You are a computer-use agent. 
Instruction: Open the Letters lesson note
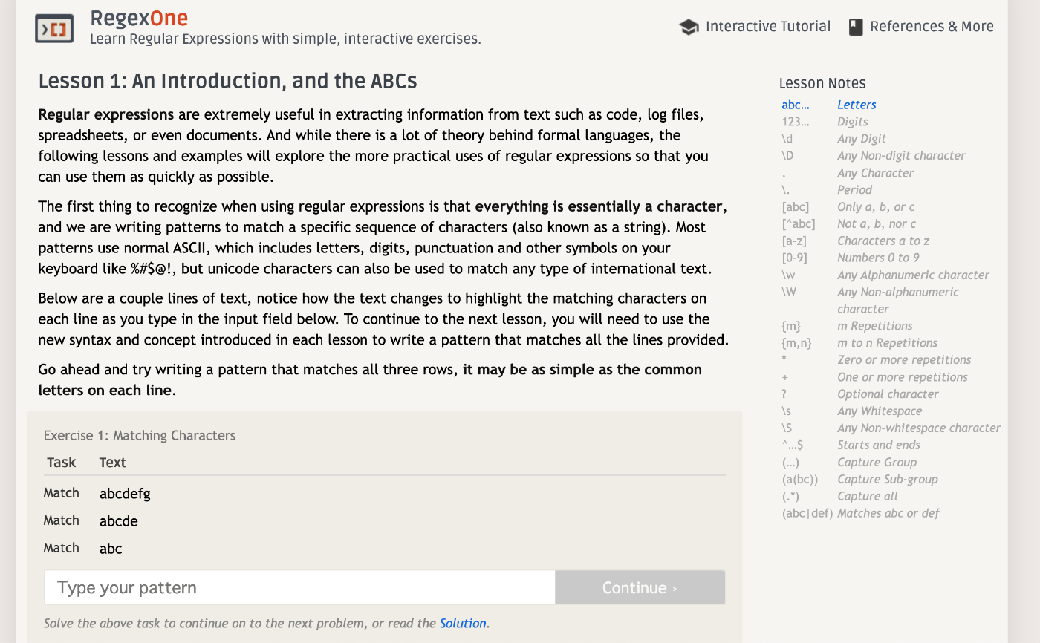pos(857,105)
